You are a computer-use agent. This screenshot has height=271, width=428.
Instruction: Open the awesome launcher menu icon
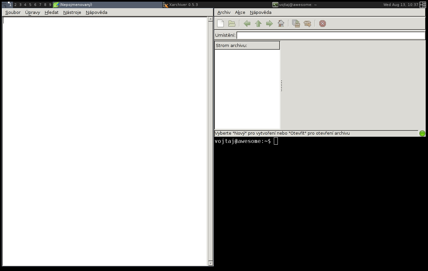pyautogui.click(x=4, y=5)
